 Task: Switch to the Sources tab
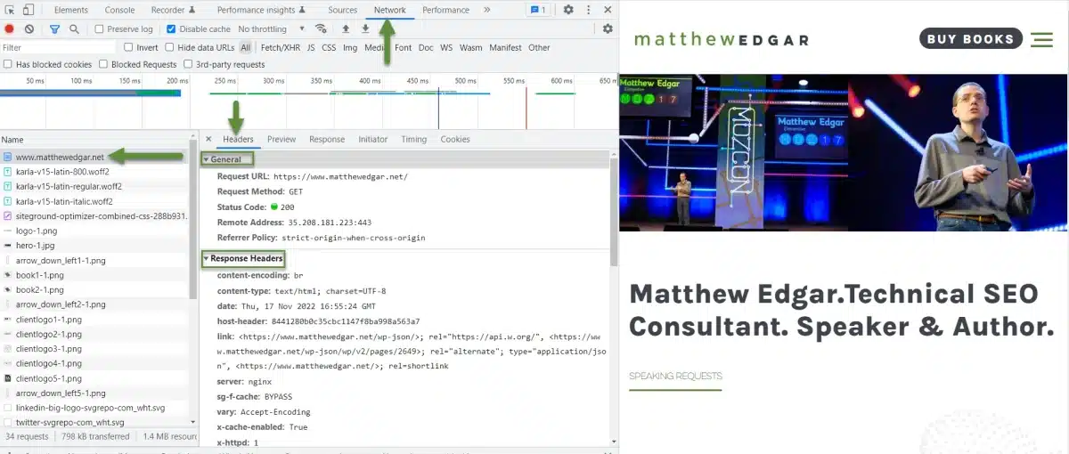coord(342,10)
